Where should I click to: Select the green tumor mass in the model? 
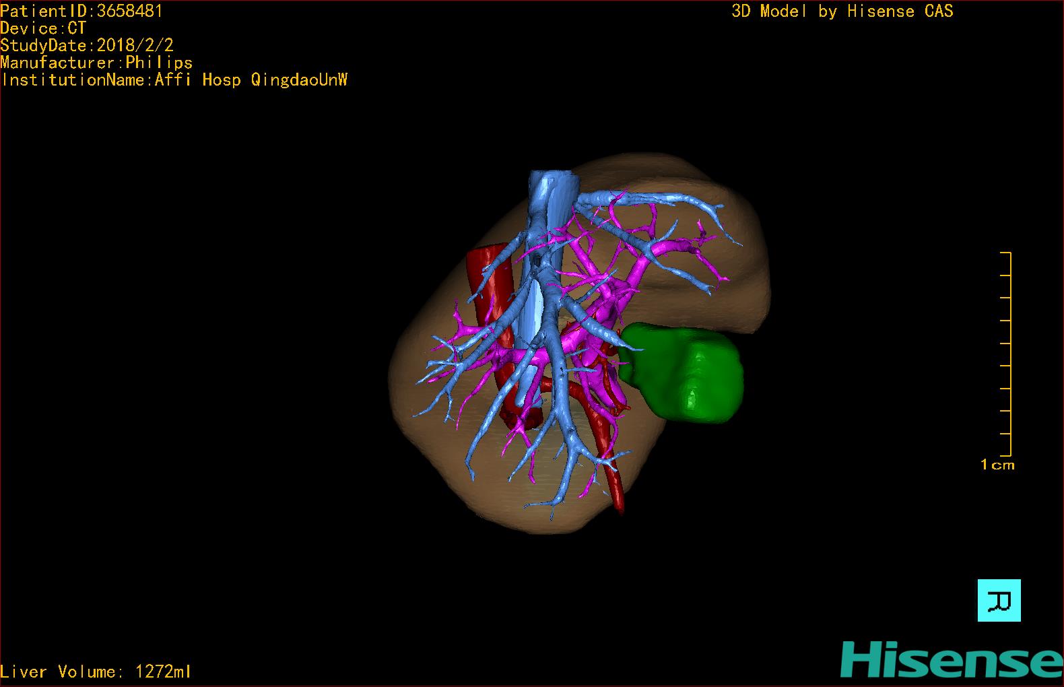point(681,372)
